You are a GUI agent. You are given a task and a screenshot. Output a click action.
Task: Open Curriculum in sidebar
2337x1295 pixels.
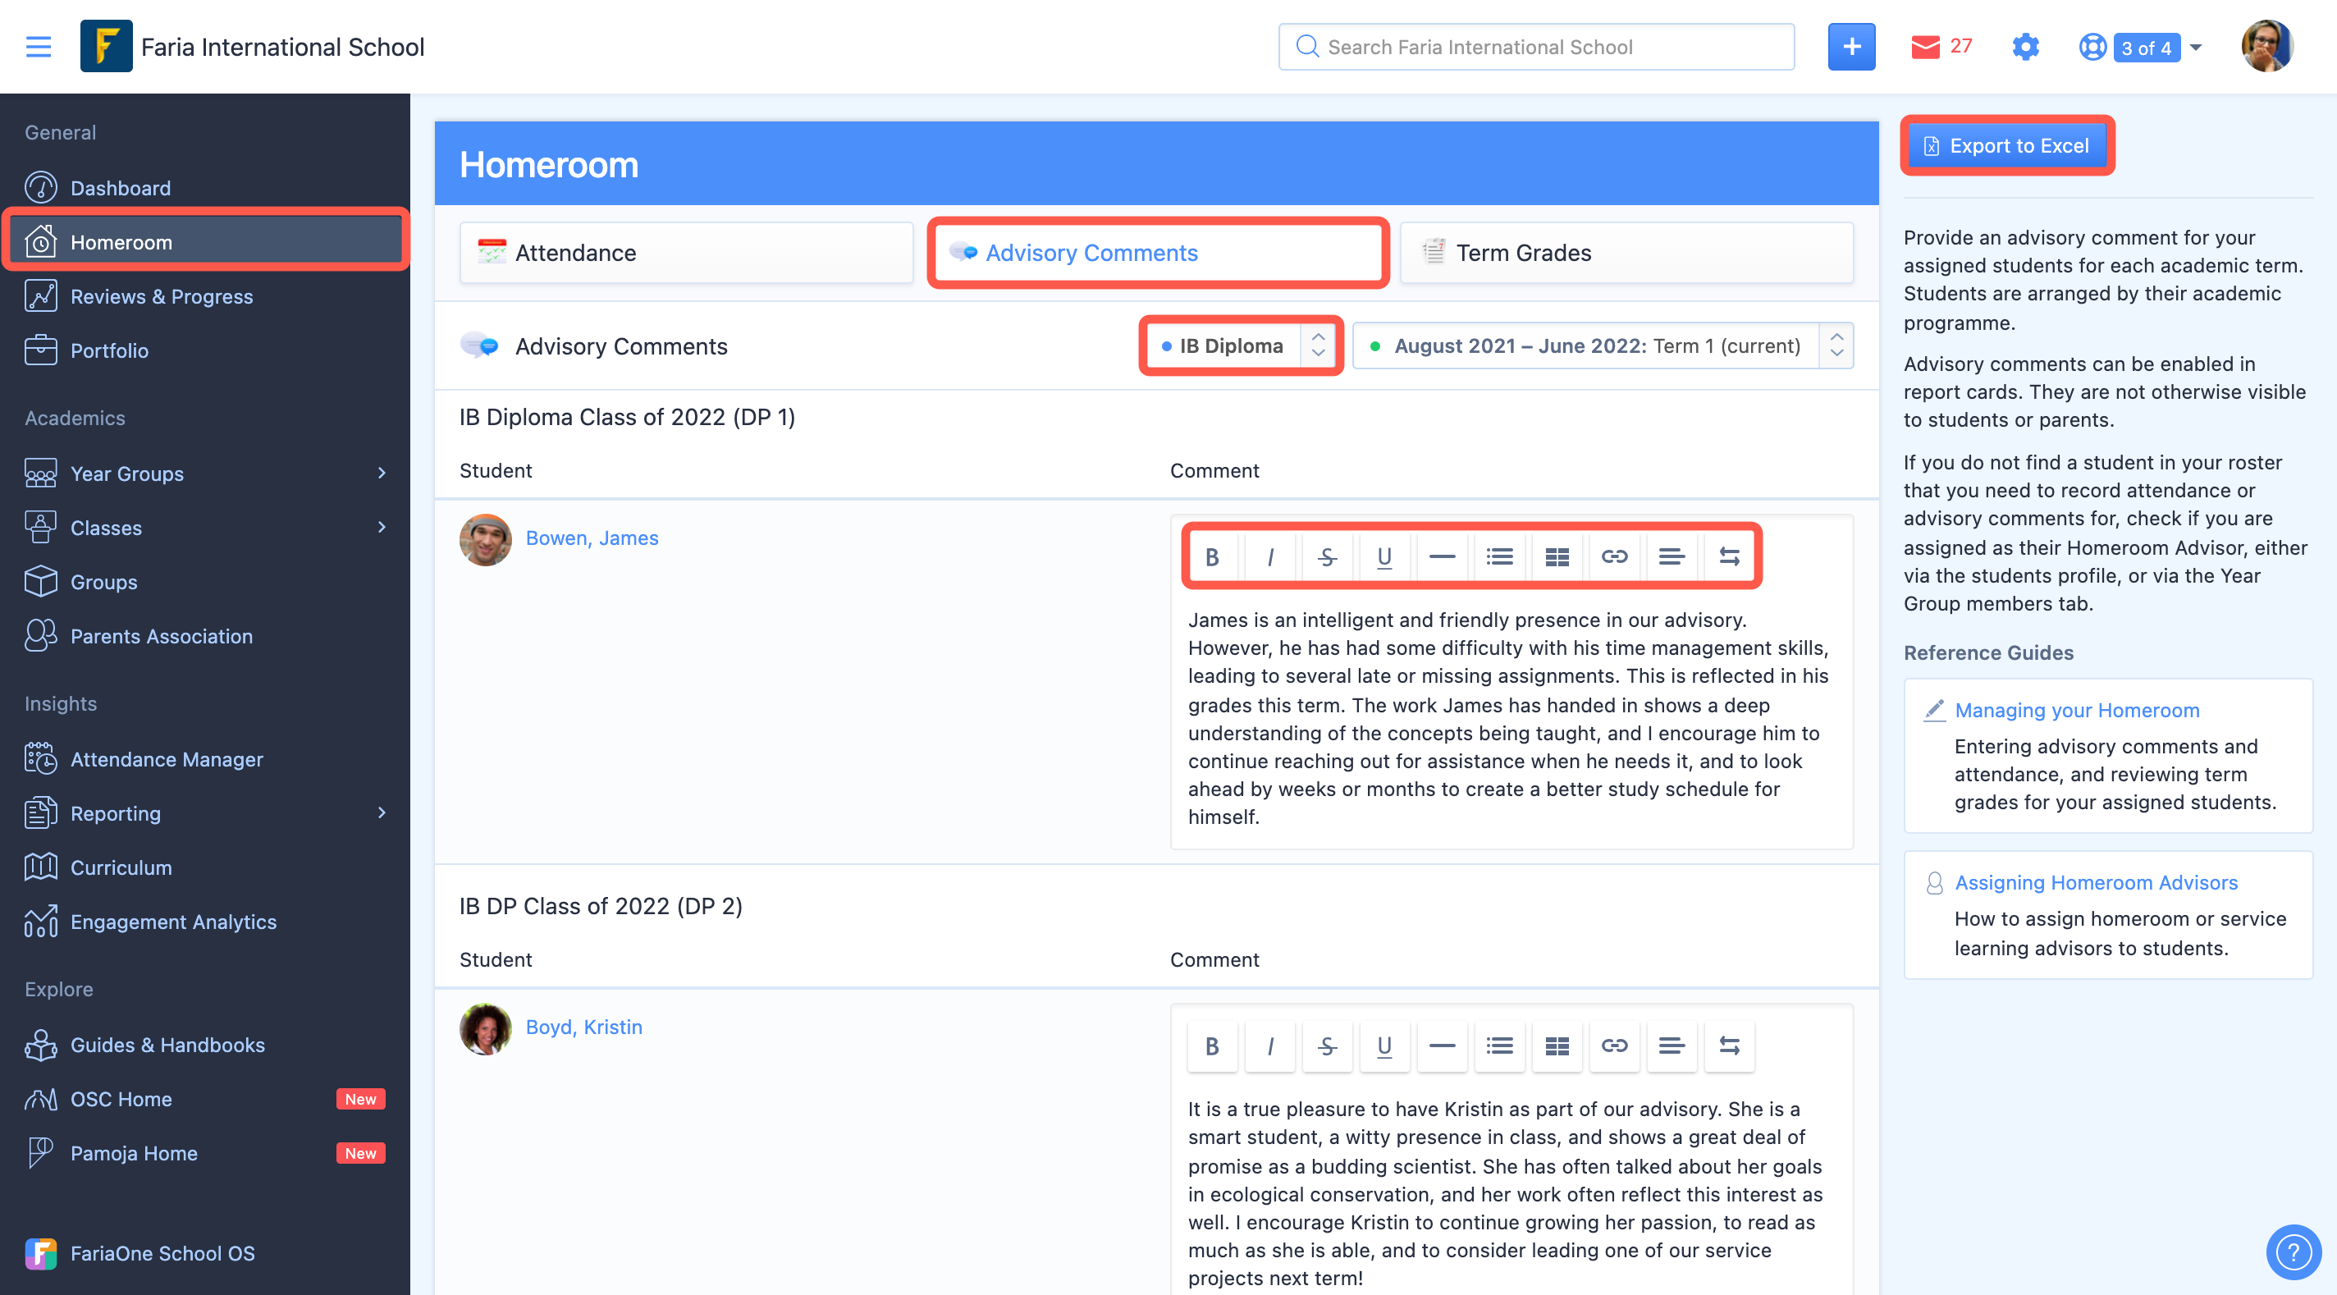[x=205, y=867]
